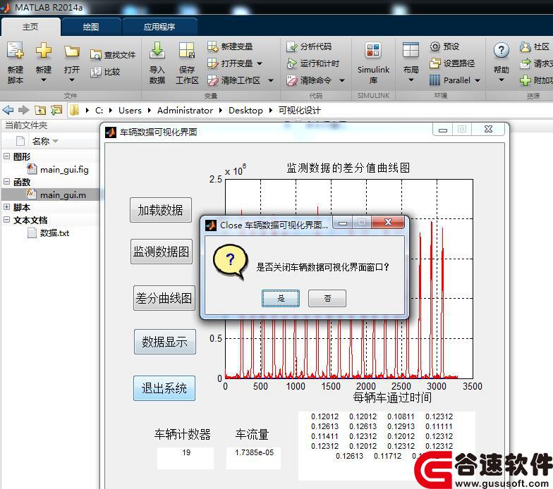Click the Layout (布局) icon
Viewport: 553px width, 489px height.
411,50
